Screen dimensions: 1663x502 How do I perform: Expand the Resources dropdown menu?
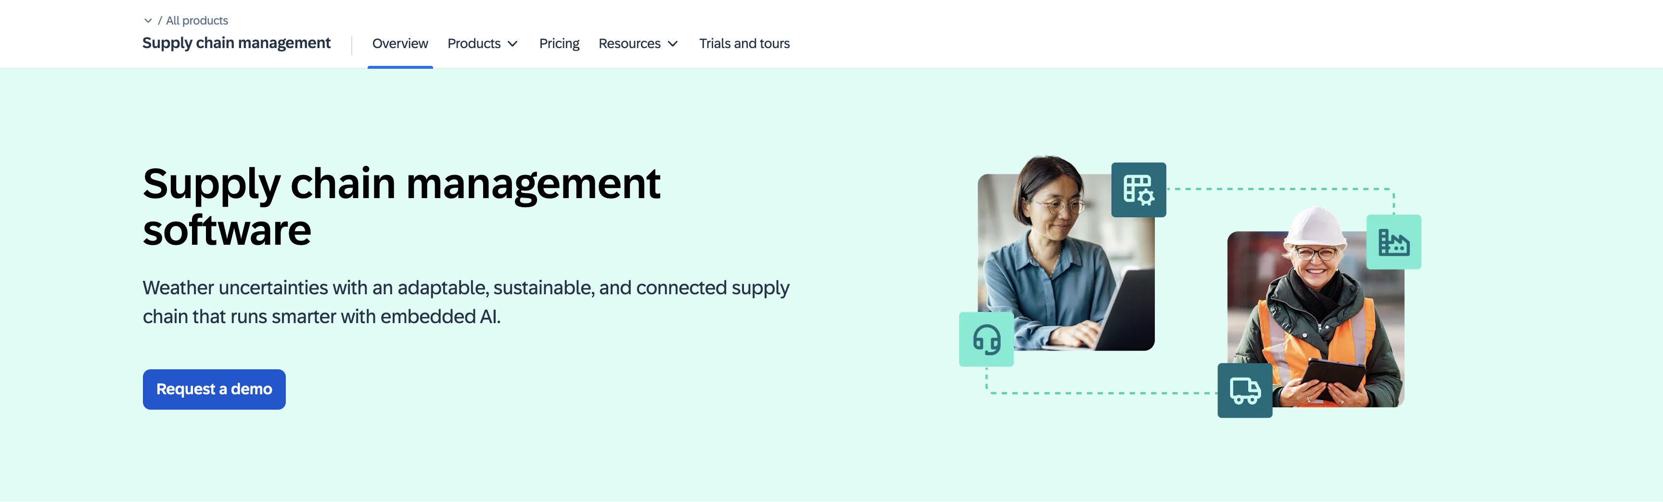pyautogui.click(x=638, y=43)
